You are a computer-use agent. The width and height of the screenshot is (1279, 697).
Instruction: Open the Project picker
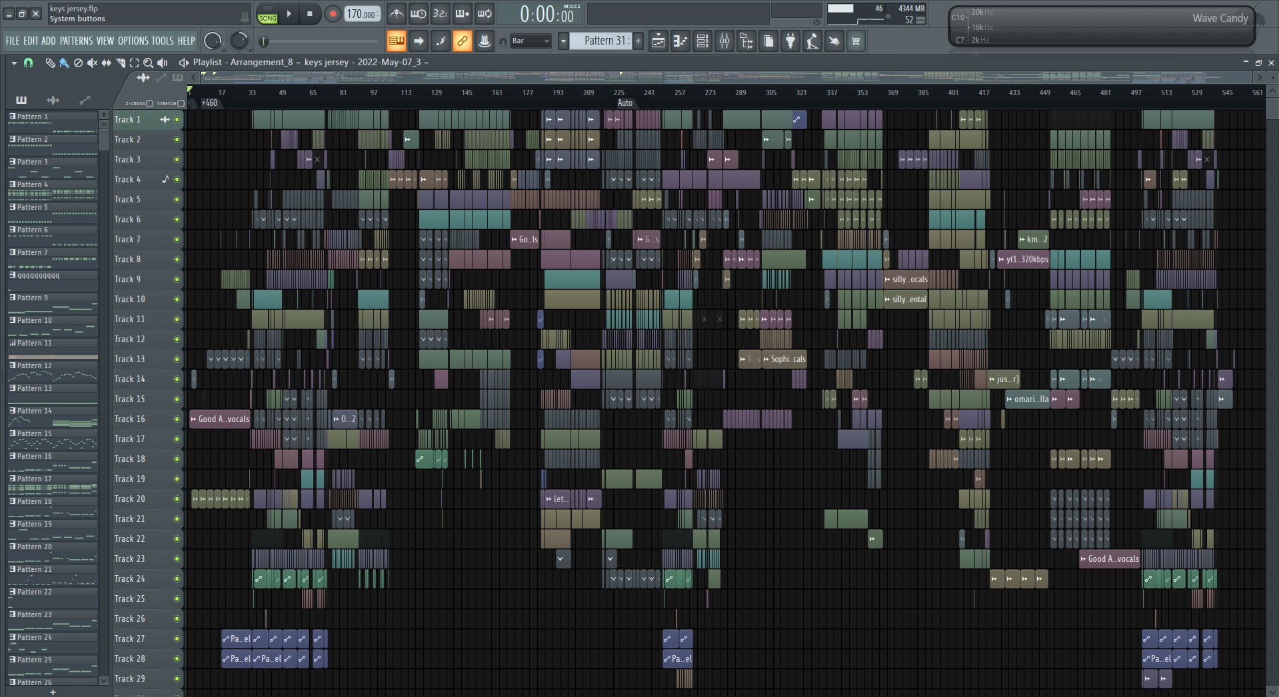click(x=768, y=41)
